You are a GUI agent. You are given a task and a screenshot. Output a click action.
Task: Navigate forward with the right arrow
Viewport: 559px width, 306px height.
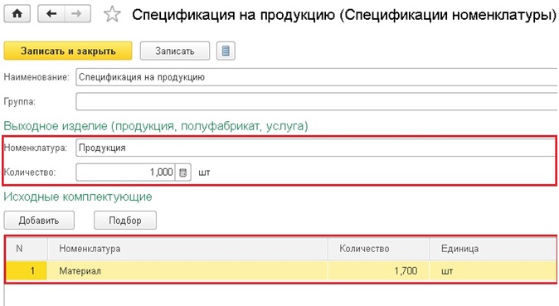tap(77, 14)
